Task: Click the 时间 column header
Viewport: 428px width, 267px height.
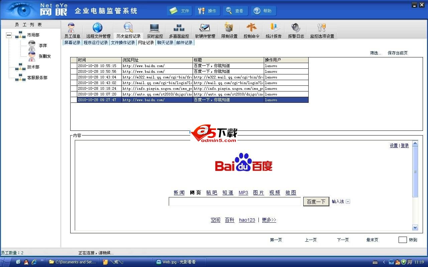Action: pos(99,60)
